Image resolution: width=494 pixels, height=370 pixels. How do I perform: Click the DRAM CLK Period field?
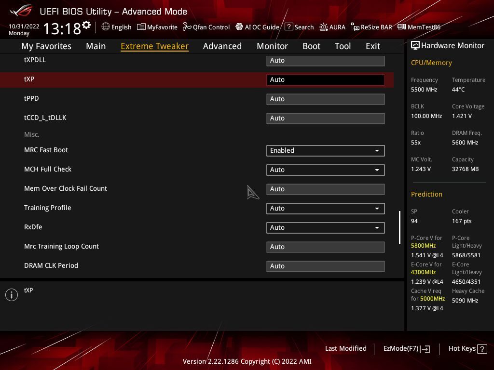point(326,266)
